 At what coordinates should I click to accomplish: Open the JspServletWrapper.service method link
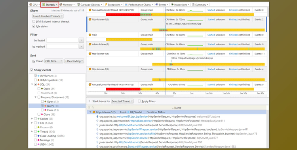[x=143, y=129]
